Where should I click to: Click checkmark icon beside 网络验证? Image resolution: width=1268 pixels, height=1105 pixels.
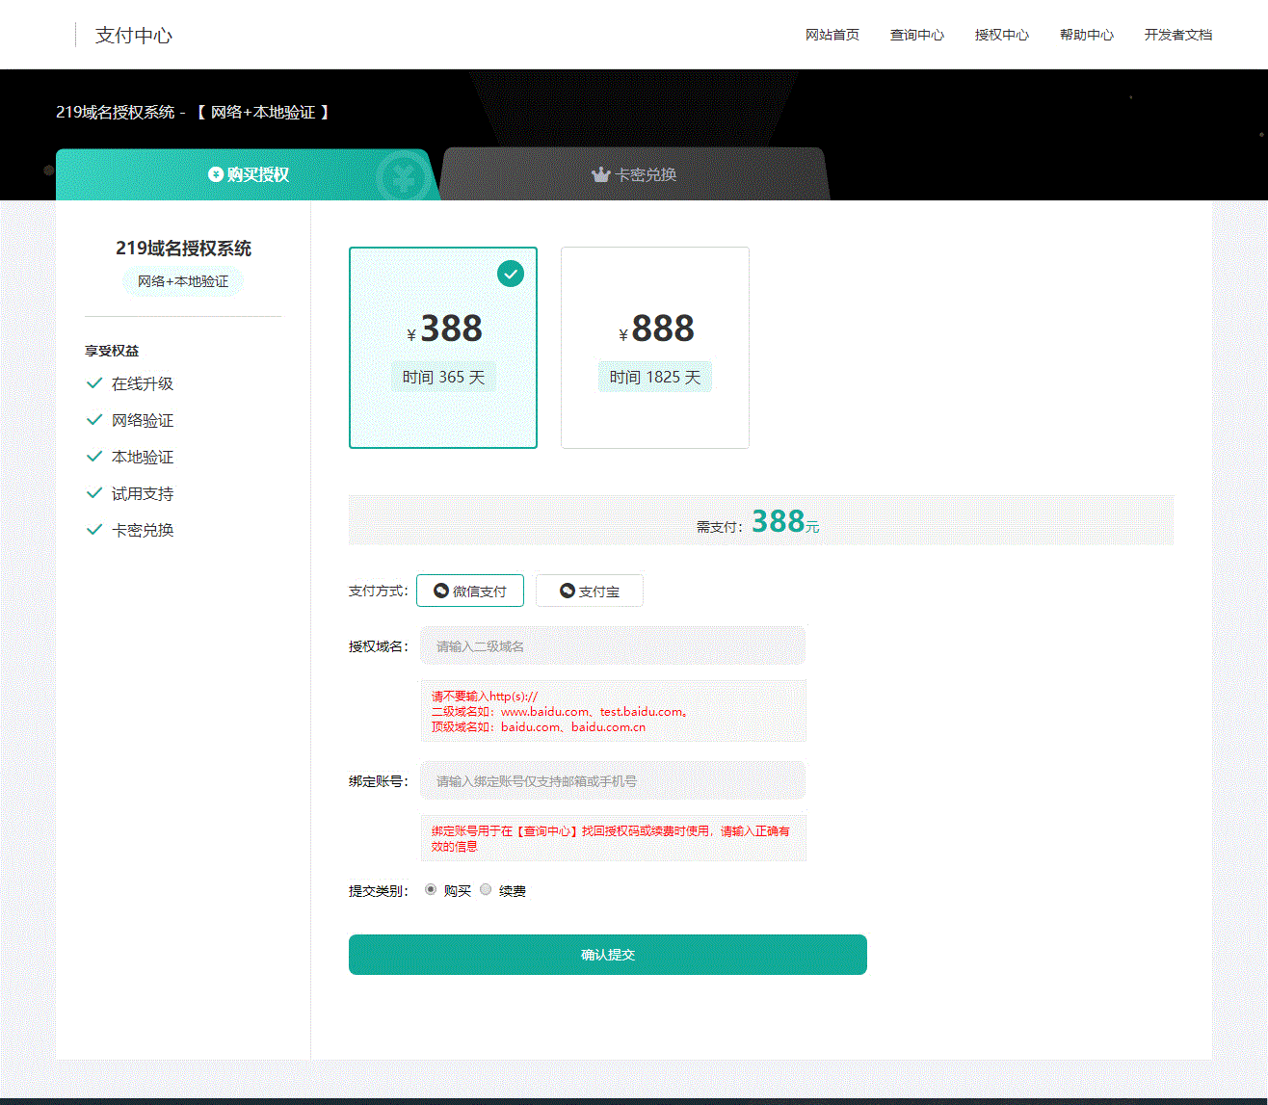pos(94,420)
